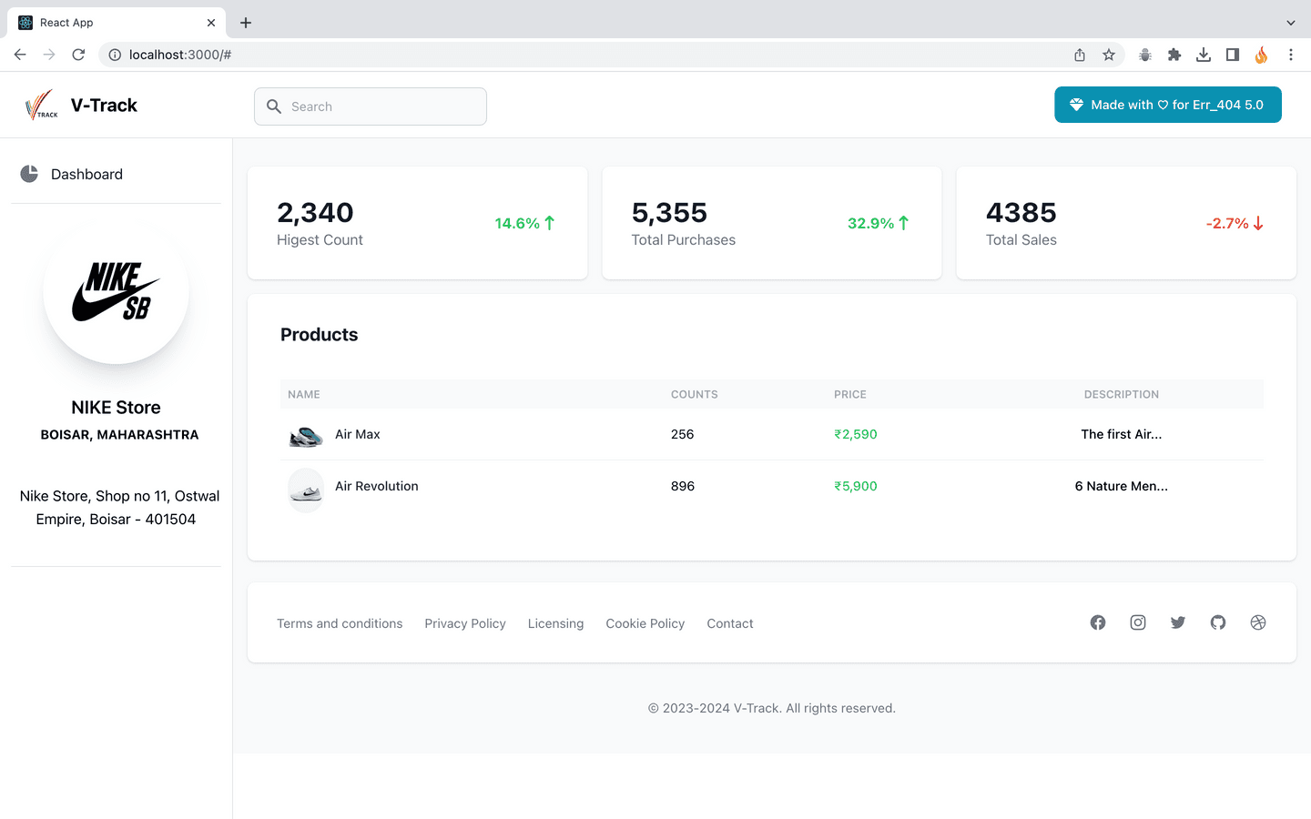Click 'The first Air...' description
Screen dimensions: 1311x819
(1122, 434)
